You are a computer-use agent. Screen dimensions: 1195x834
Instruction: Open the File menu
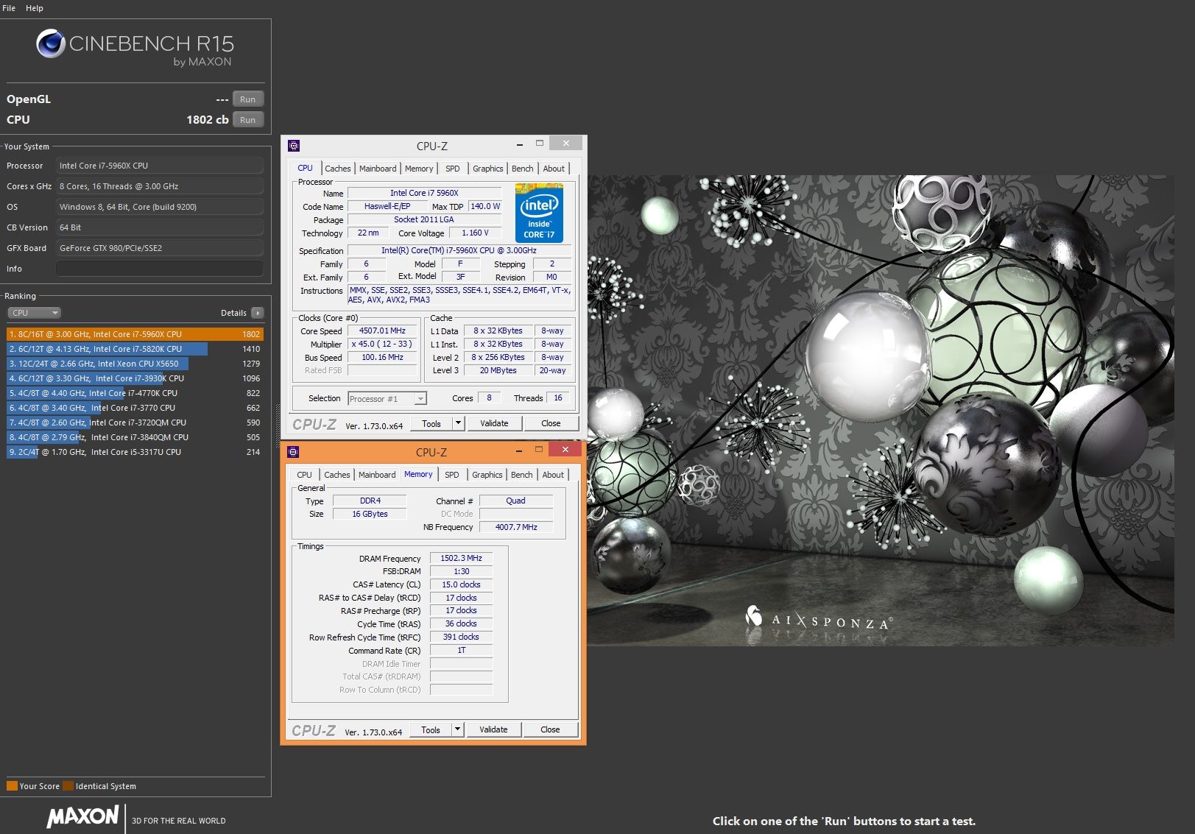[9, 8]
